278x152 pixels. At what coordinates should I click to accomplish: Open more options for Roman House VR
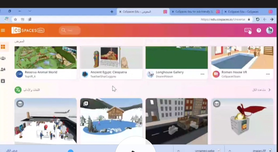268,74
